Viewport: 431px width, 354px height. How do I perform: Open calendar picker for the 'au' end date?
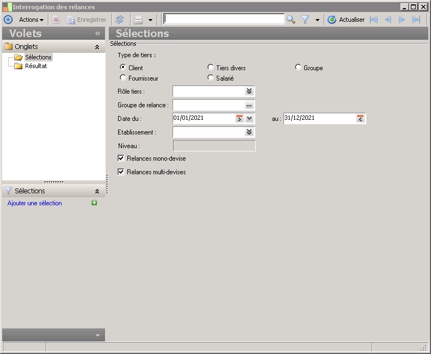coord(360,118)
